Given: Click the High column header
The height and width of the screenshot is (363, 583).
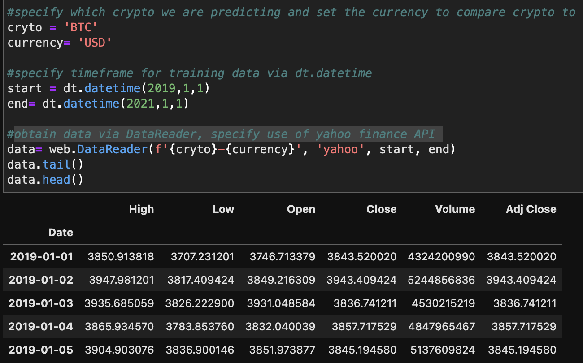Looking at the screenshot, I should point(141,209).
